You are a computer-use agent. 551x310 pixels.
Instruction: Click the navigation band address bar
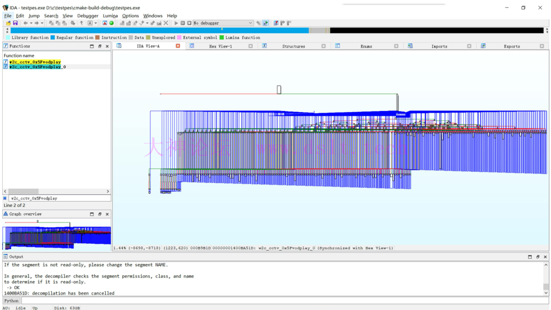point(277,30)
